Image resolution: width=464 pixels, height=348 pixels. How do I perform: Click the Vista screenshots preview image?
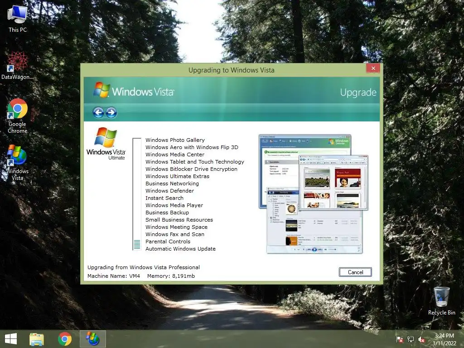click(314, 194)
